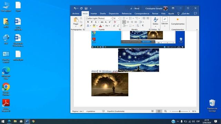Toggle center alignment button
The image size is (221, 124).
(128, 22)
